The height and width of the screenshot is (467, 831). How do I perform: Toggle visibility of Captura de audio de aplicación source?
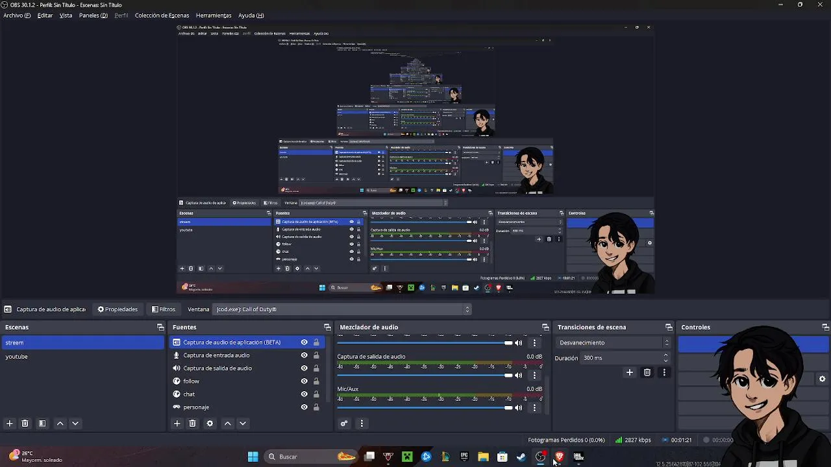(x=304, y=342)
